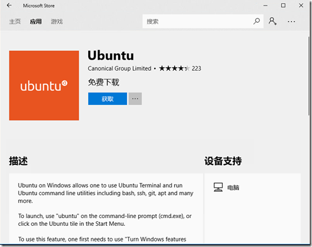The width and height of the screenshot is (312, 247).
Task: Minimize the Microsoft Store window
Action: click(265, 6)
